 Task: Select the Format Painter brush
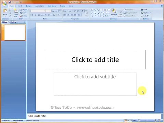[x=10, y=16]
